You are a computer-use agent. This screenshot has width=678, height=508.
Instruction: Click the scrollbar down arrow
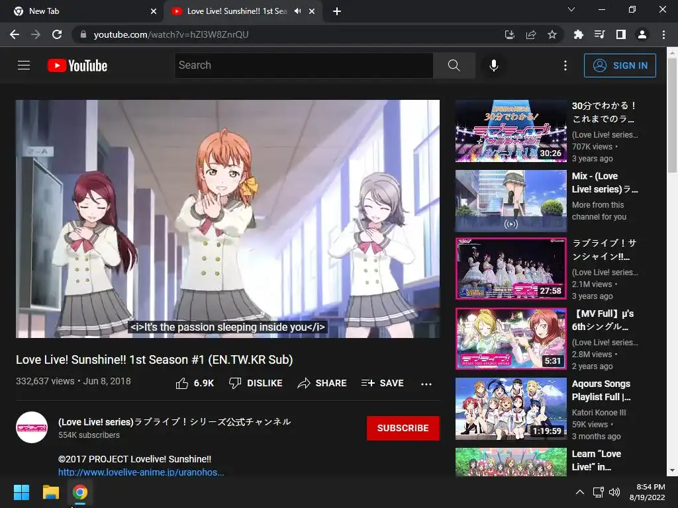click(x=672, y=471)
